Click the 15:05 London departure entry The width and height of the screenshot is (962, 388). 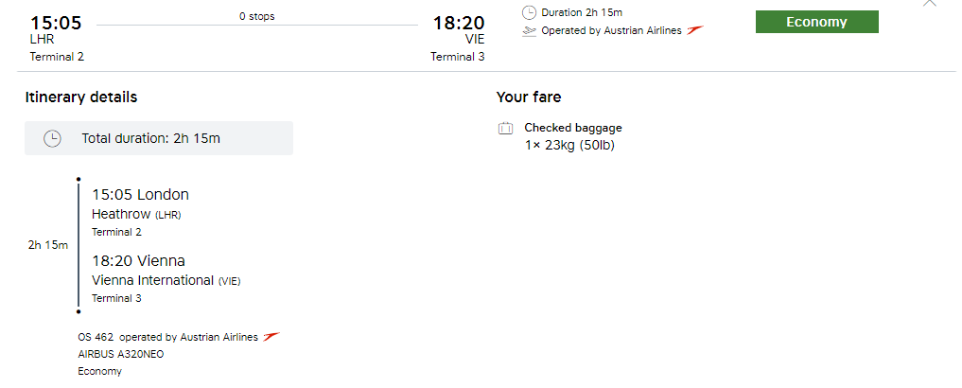[140, 195]
